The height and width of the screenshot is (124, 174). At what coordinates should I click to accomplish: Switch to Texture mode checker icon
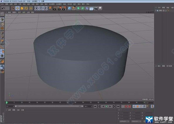point(2,24)
